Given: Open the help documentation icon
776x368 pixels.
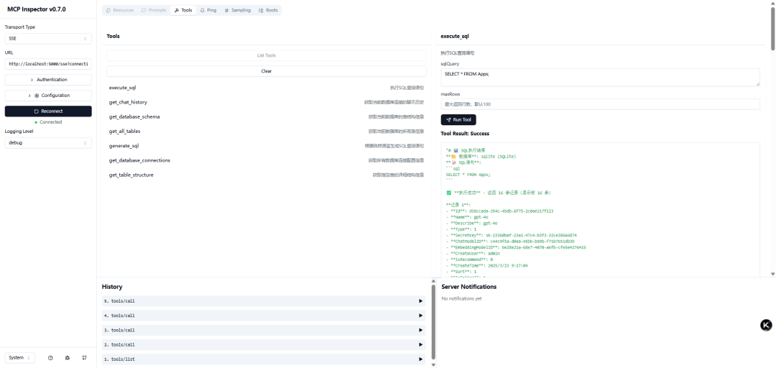Looking at the screenshot, I should point(50,358).
